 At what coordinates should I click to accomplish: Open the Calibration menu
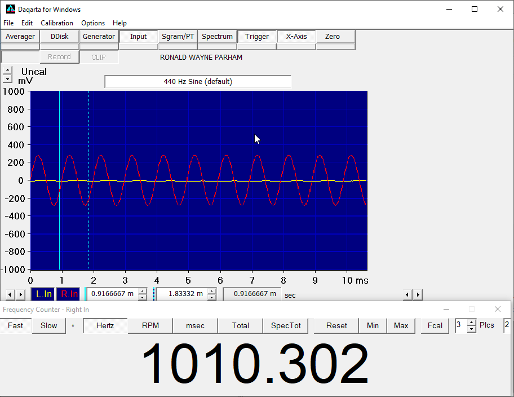click(x=56, y=23)
